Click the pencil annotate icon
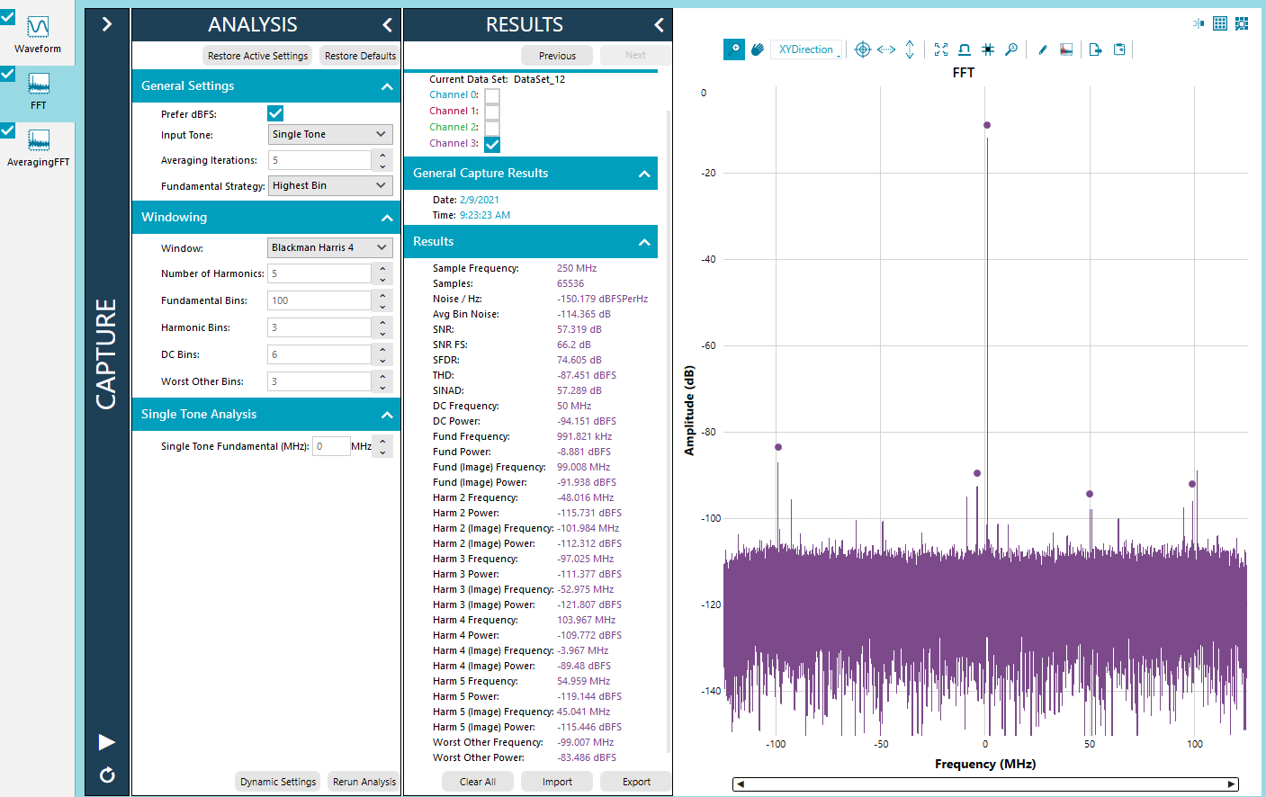1266x797 pixels. click(x=1043, y=49)
